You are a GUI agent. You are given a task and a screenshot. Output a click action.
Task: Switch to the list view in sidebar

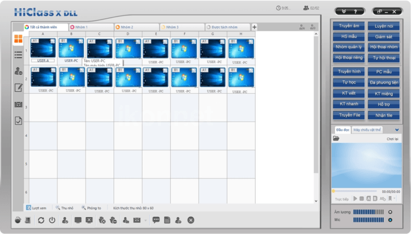18,55
